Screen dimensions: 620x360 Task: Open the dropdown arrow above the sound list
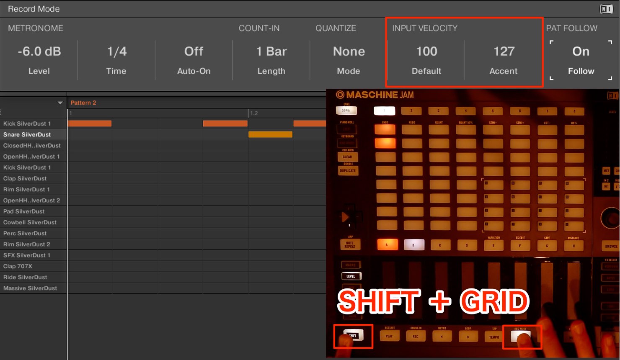pos(60,103)
